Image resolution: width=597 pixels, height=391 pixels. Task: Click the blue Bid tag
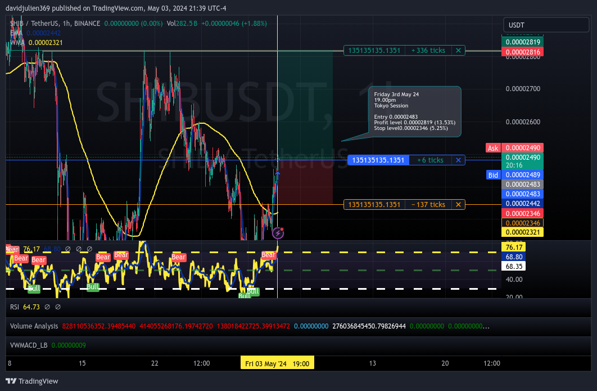click(493, 175)
